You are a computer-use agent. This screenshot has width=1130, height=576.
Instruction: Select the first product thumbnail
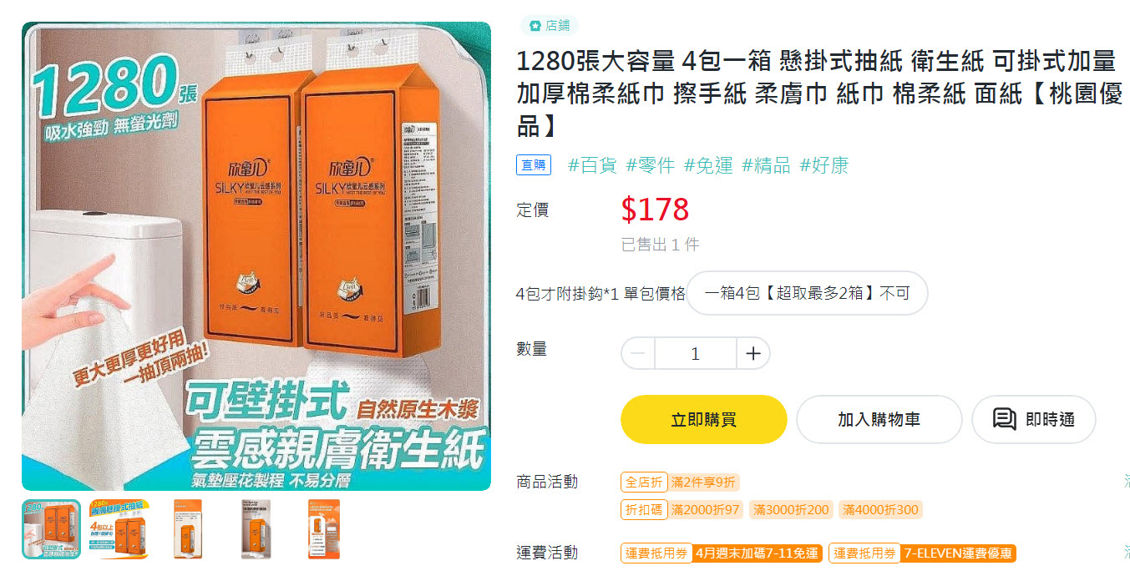click(x=52, y=529)
